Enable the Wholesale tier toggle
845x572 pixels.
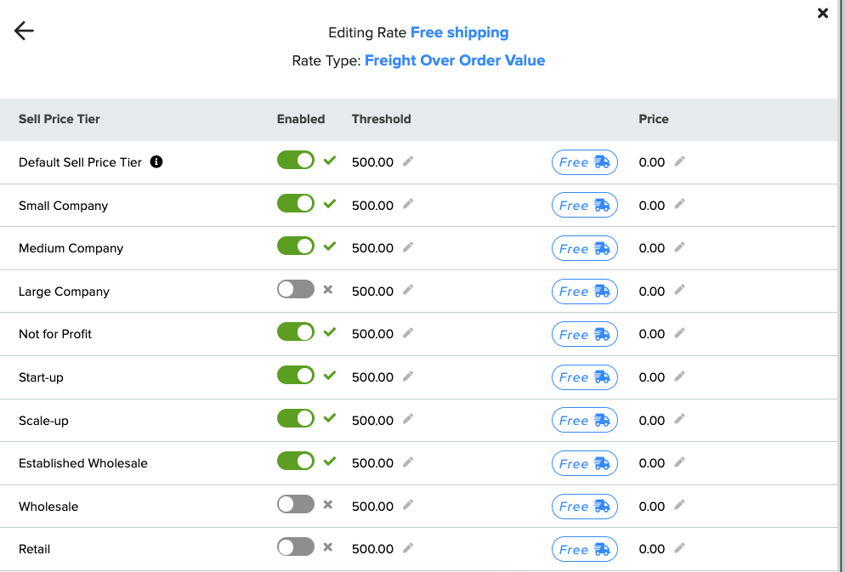(x=296, y=504)
